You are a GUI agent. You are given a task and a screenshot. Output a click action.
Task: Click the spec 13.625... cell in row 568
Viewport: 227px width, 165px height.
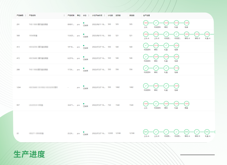[x=71, y=35]
